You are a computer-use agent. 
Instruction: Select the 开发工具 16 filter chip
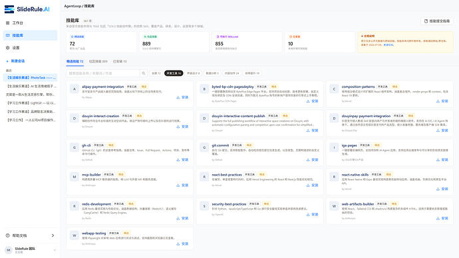coord(174,73)
